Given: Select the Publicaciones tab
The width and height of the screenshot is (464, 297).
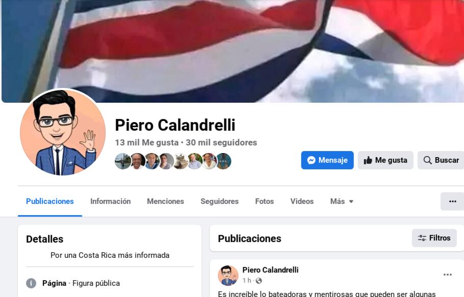Looking at the screenshot, I should coord(50,201).
